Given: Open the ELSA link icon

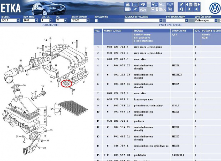Looking at the screenshot, I should [155, 5].
